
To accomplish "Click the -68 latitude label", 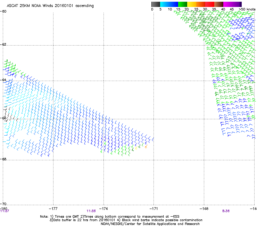I will coord(3,159).
